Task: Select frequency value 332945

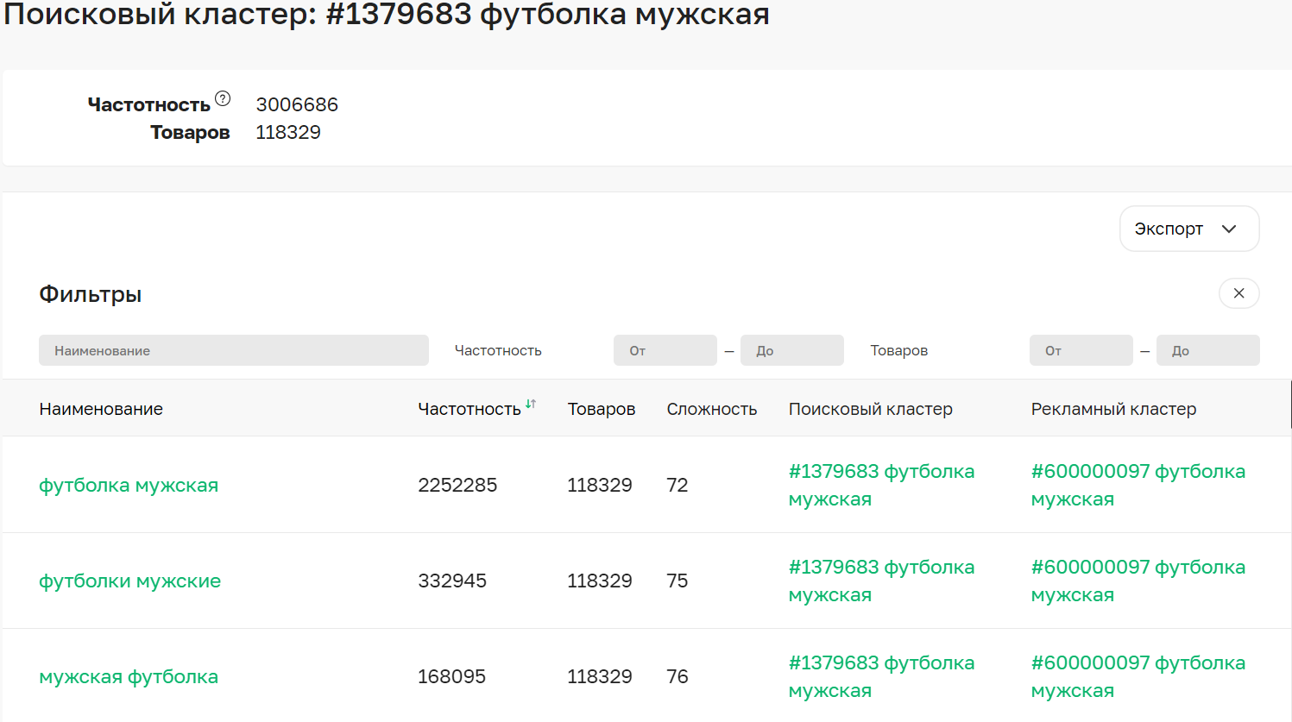Action: coord(452,581)
